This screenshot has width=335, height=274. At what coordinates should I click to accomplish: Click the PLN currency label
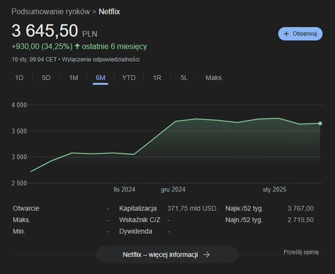[x=90, y=34]
